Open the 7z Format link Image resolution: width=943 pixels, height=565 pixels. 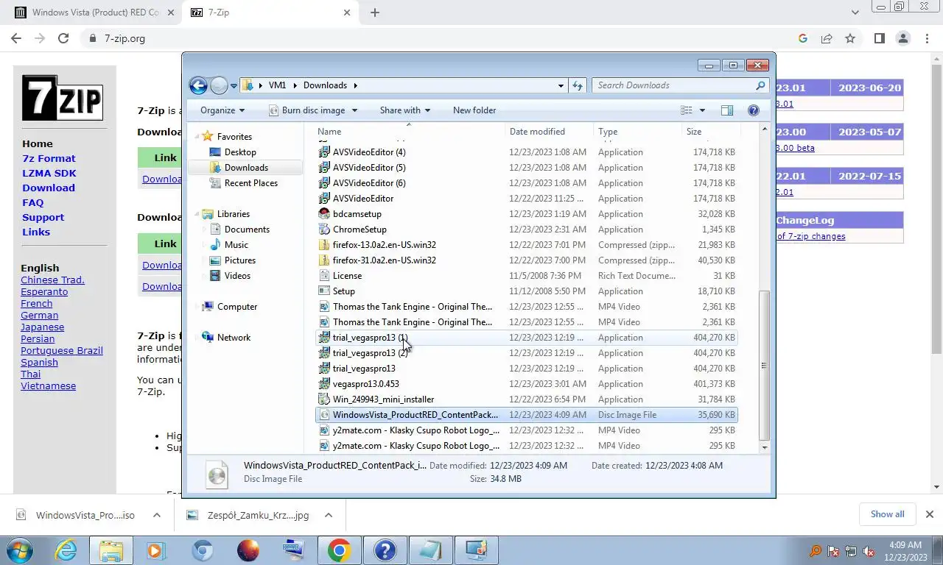pos(49,158)
